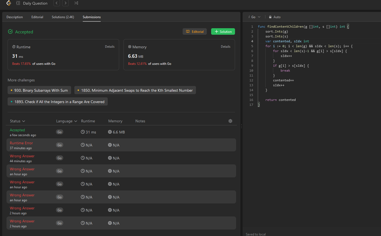This screenshot has width=381, height=236.
Task: Switch to the Description tab
Action: (15, 17)
